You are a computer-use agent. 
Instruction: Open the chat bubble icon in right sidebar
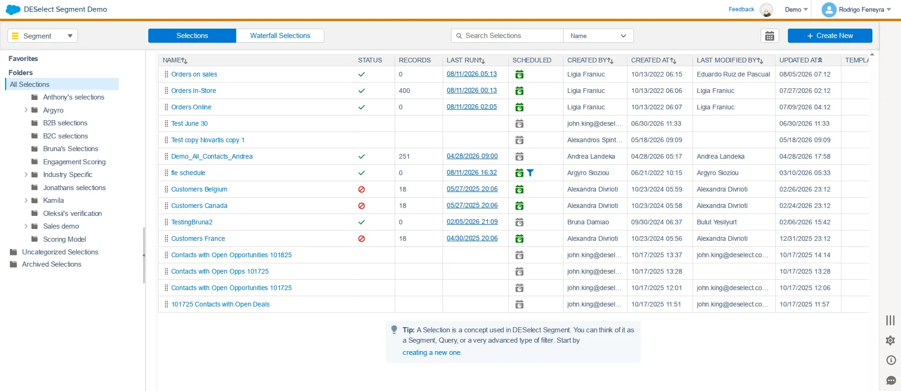tap(891, 380)
